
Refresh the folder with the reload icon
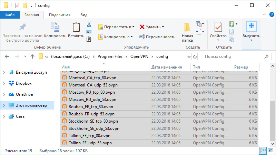click(x=195, y=56)
